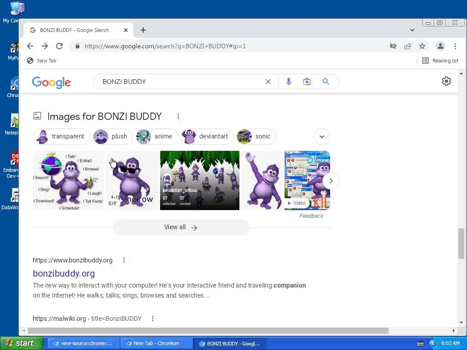Click the scroll right arrow

point(454,331)
